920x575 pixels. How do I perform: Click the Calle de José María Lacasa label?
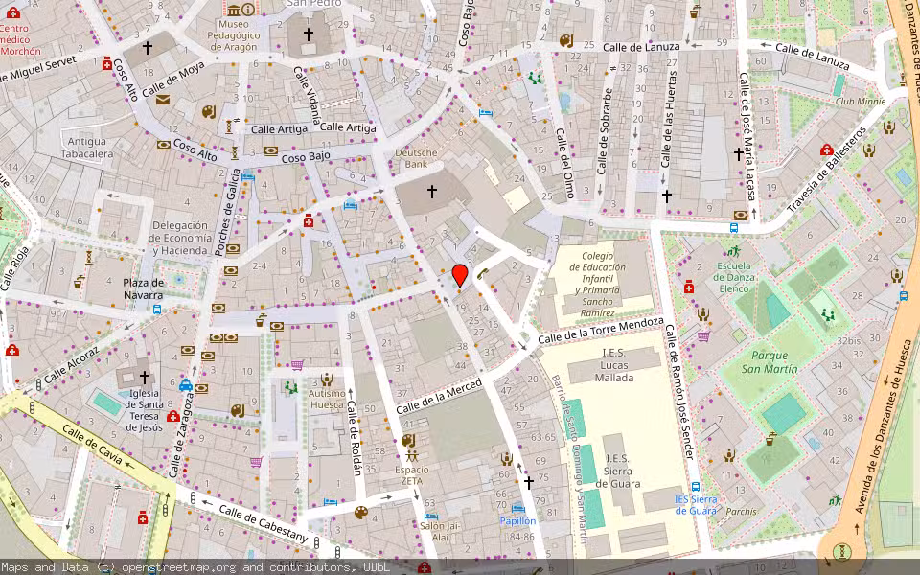747,136
